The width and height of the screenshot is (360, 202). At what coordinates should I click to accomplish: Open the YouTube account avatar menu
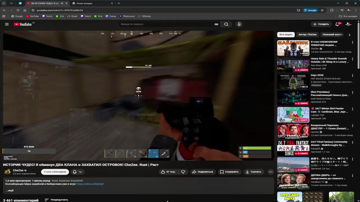(348, 24)
